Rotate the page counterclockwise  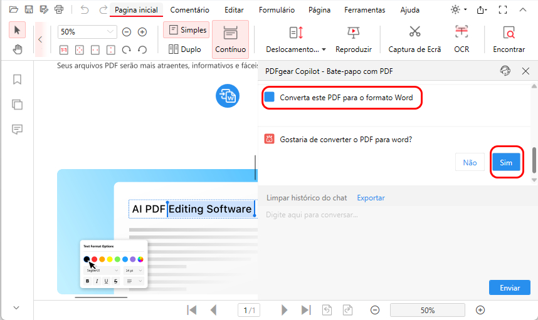142,50
